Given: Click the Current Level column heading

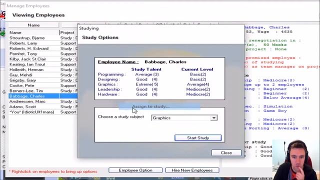Looking at the screenshot, I should [197, 69].
